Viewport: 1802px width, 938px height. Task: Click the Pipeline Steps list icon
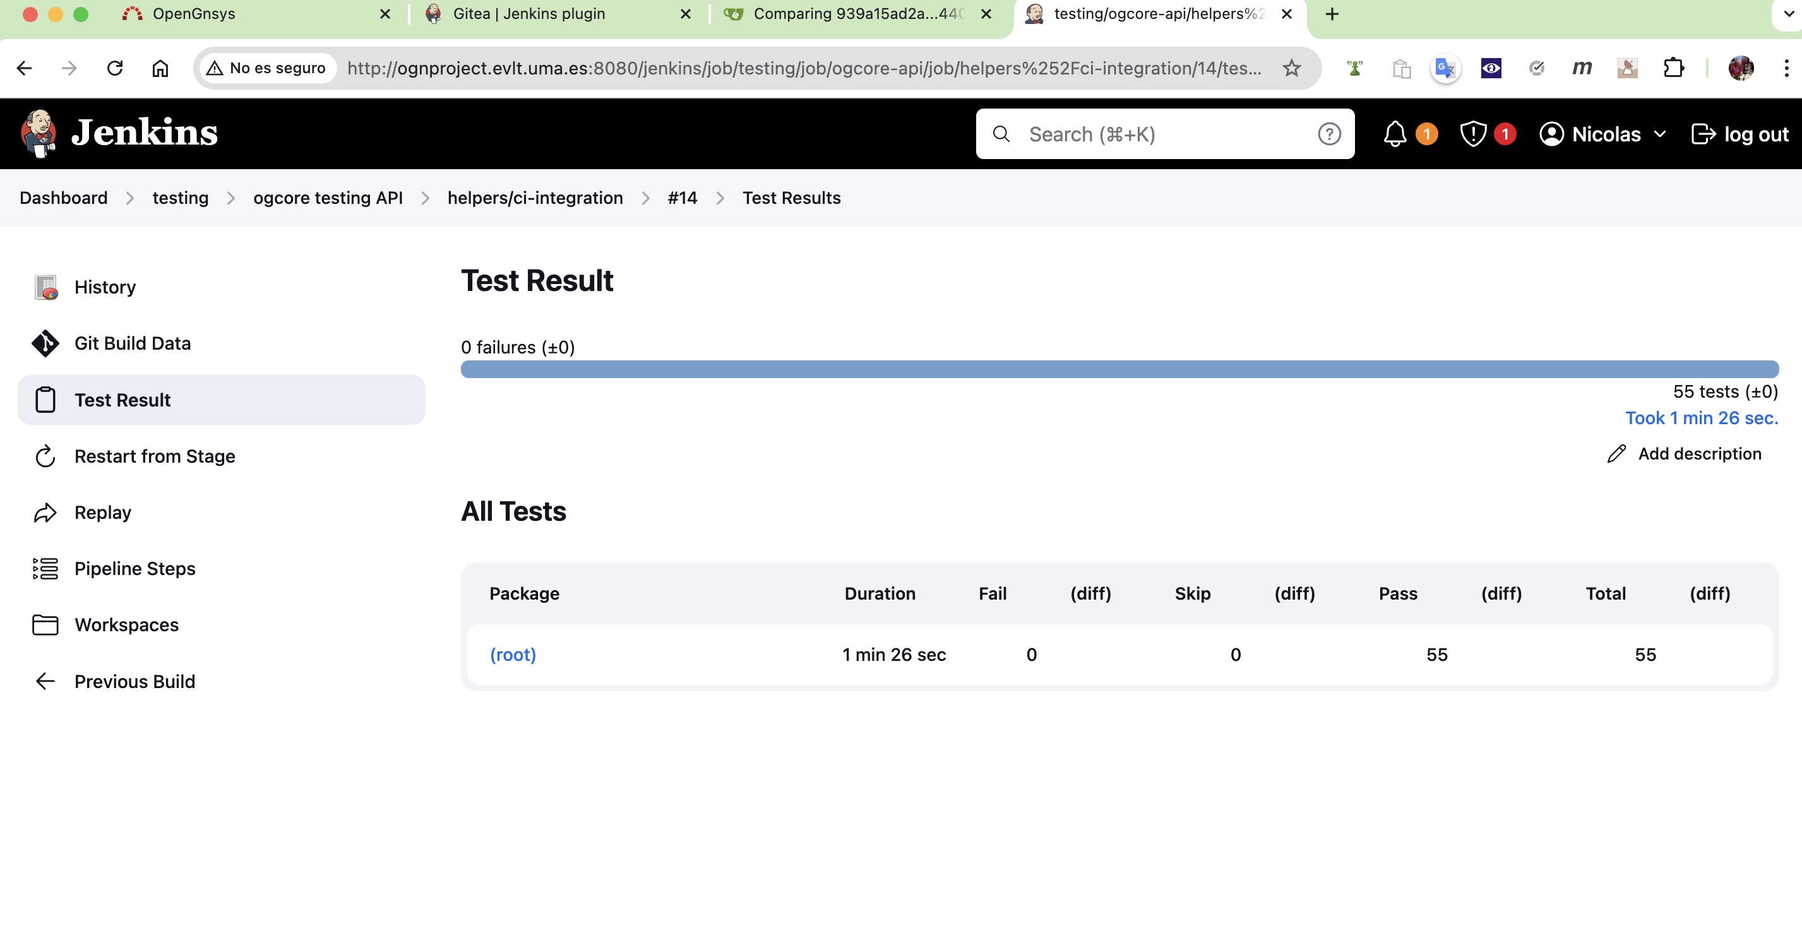[x=45, y=569]
